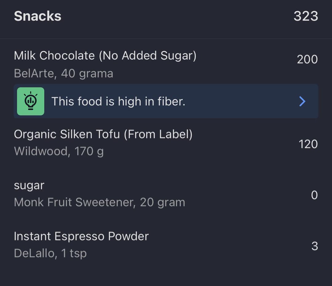Select the 200 calorie value for Milk Chocolate
The width and height of the screenshot is (332, 286).
(x=307, y=59)
